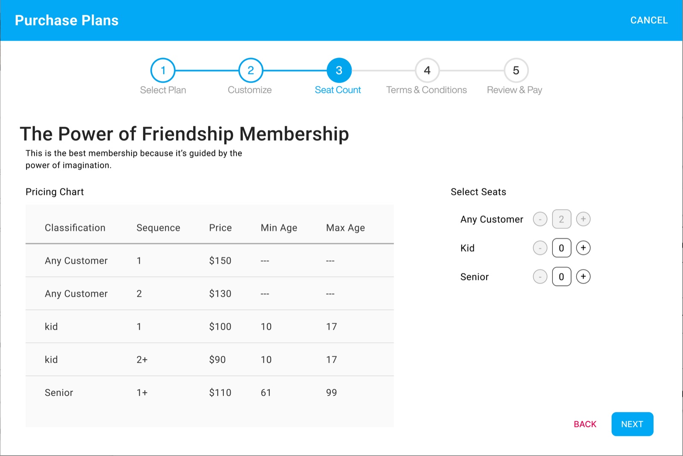
Task: Select the $130 price cell
Action: pos(220,293)
